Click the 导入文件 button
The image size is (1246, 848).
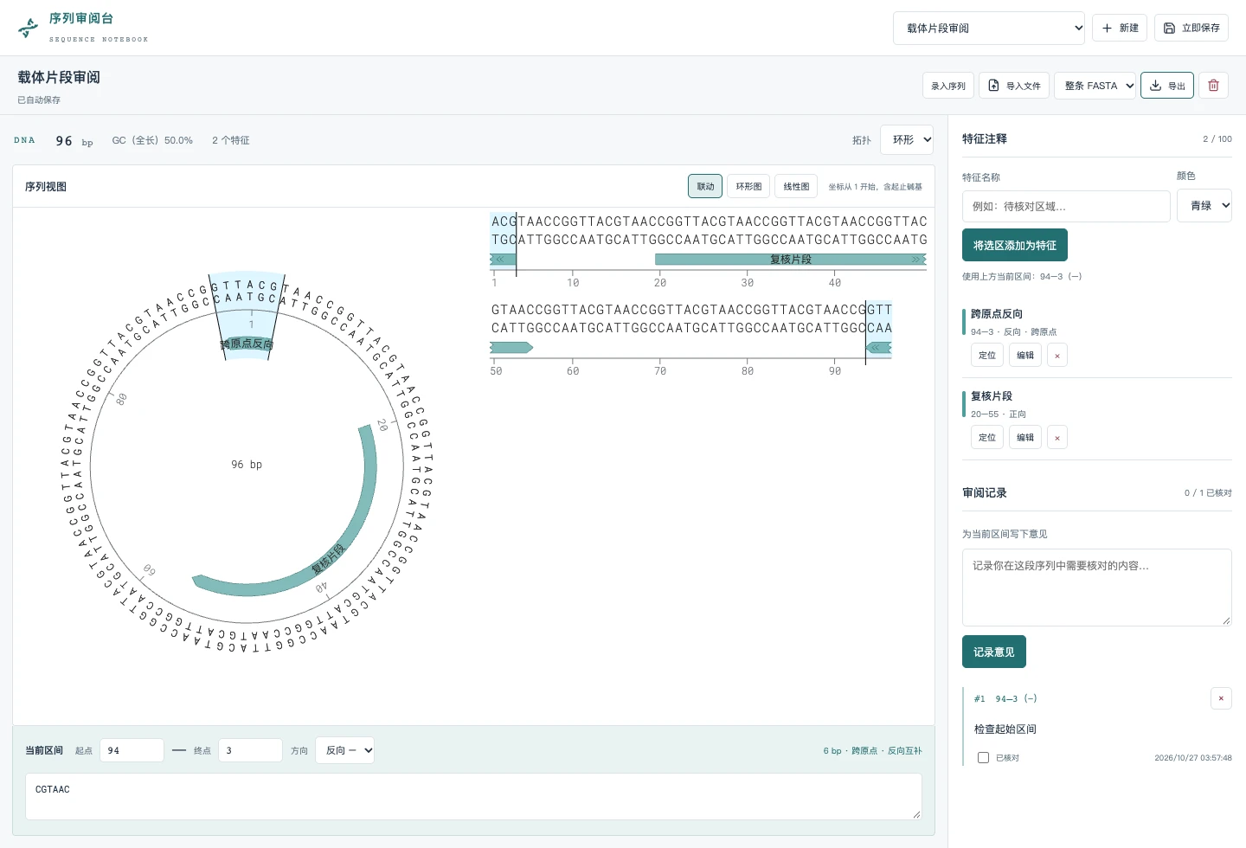tap(1014, 86)
